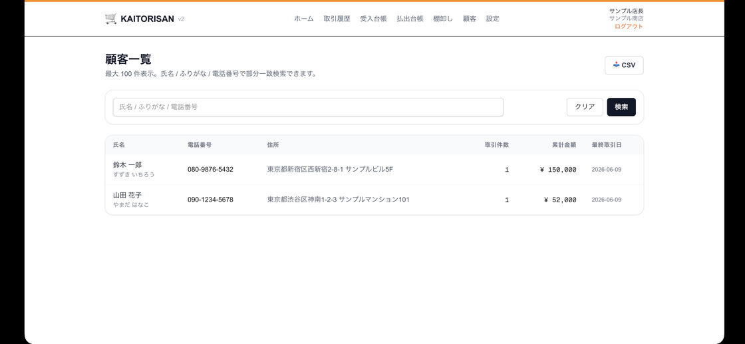The width and height of the screenshot is (745, 344).
Task: Click the ¥ 52,000 amount cell
Action: coord(560,200)
